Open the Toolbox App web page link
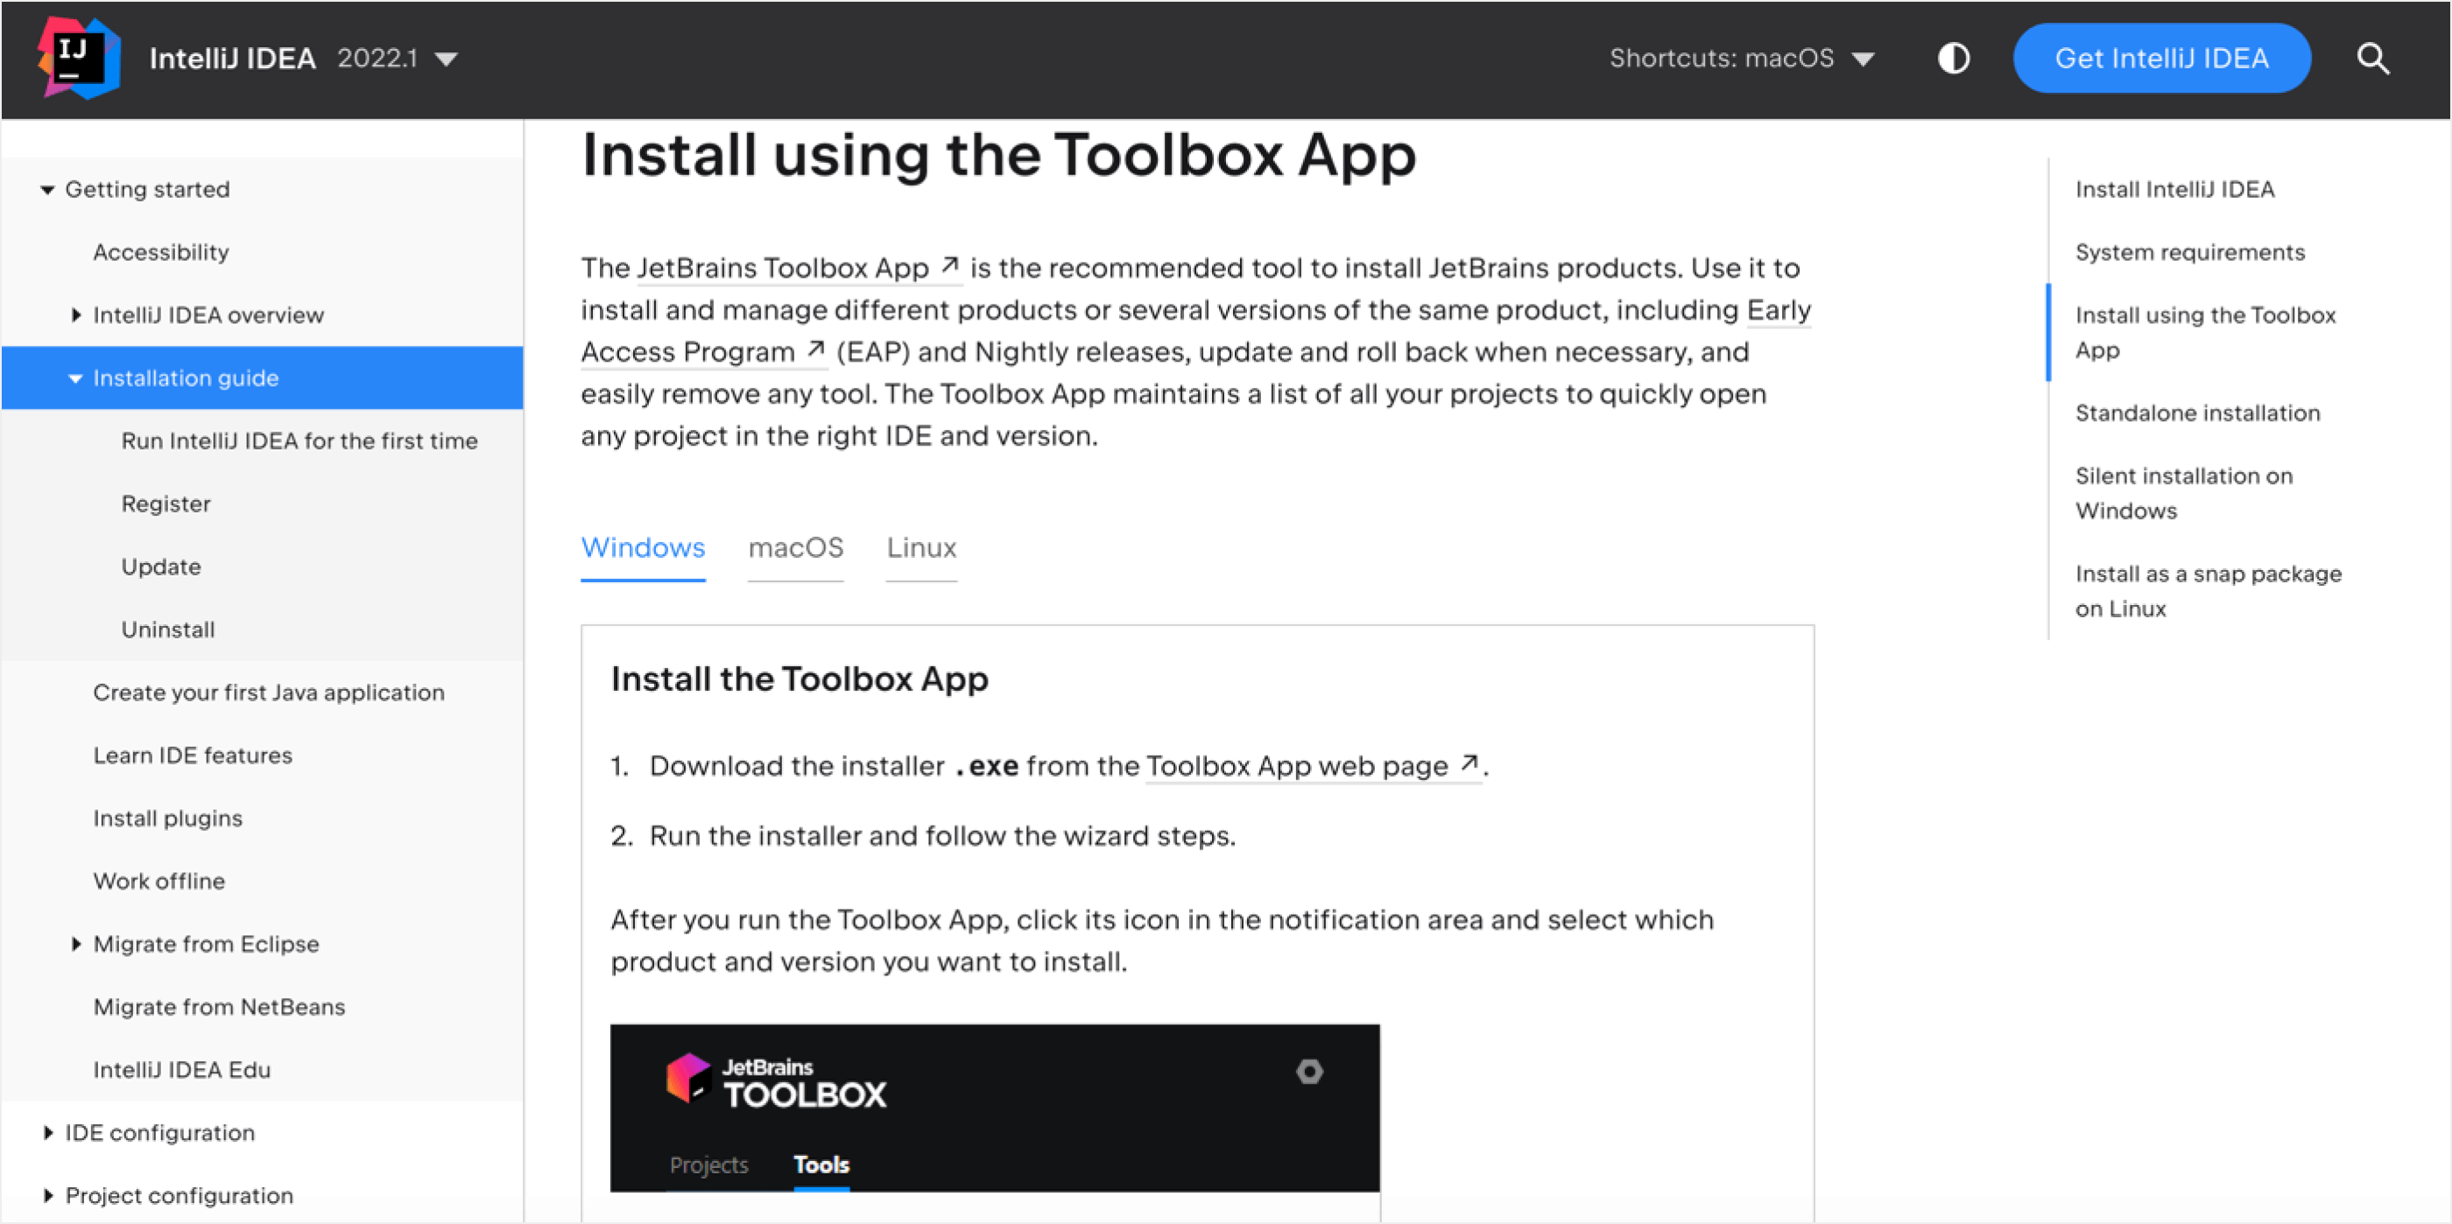Screen dimensions: 2452x1224 pos(1298,766)
